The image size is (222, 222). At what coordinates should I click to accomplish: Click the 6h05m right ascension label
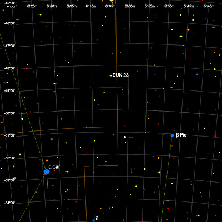(x=110, y=6)
